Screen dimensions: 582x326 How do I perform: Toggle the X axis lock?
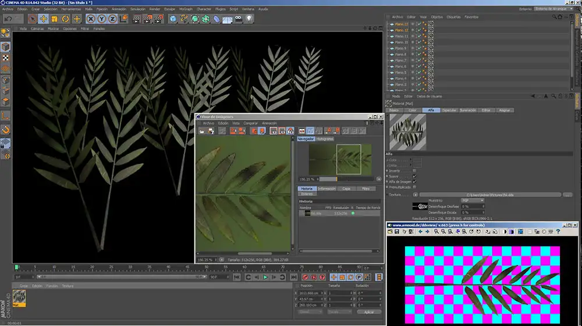pos(91,19)
